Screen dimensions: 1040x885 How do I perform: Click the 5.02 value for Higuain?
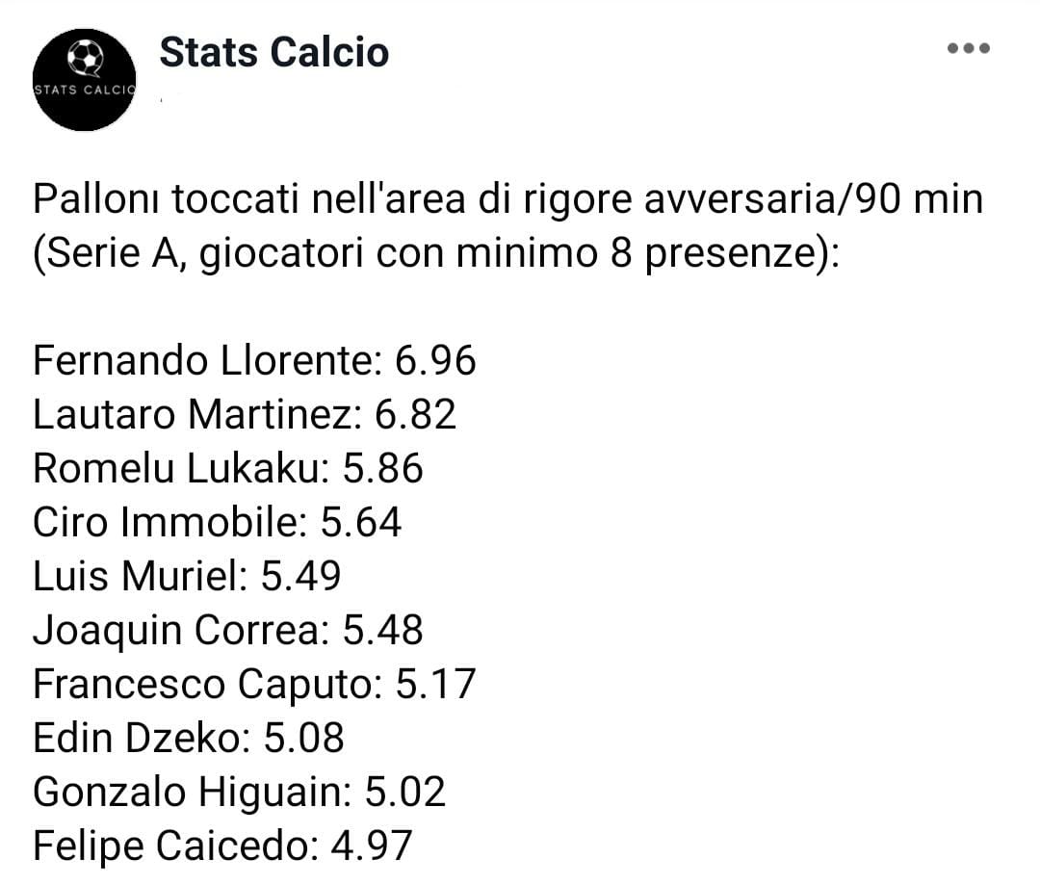(405, 792)
